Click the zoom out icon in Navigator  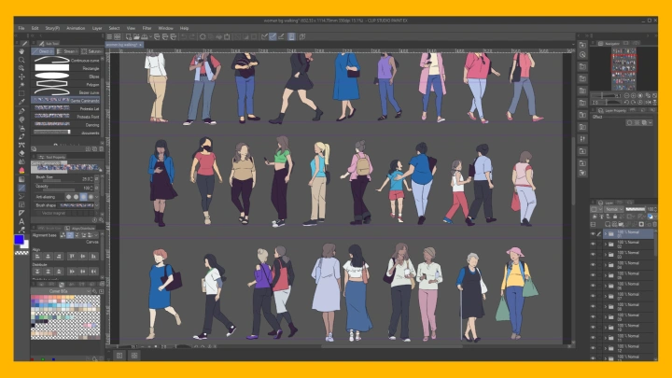(626, 95)
